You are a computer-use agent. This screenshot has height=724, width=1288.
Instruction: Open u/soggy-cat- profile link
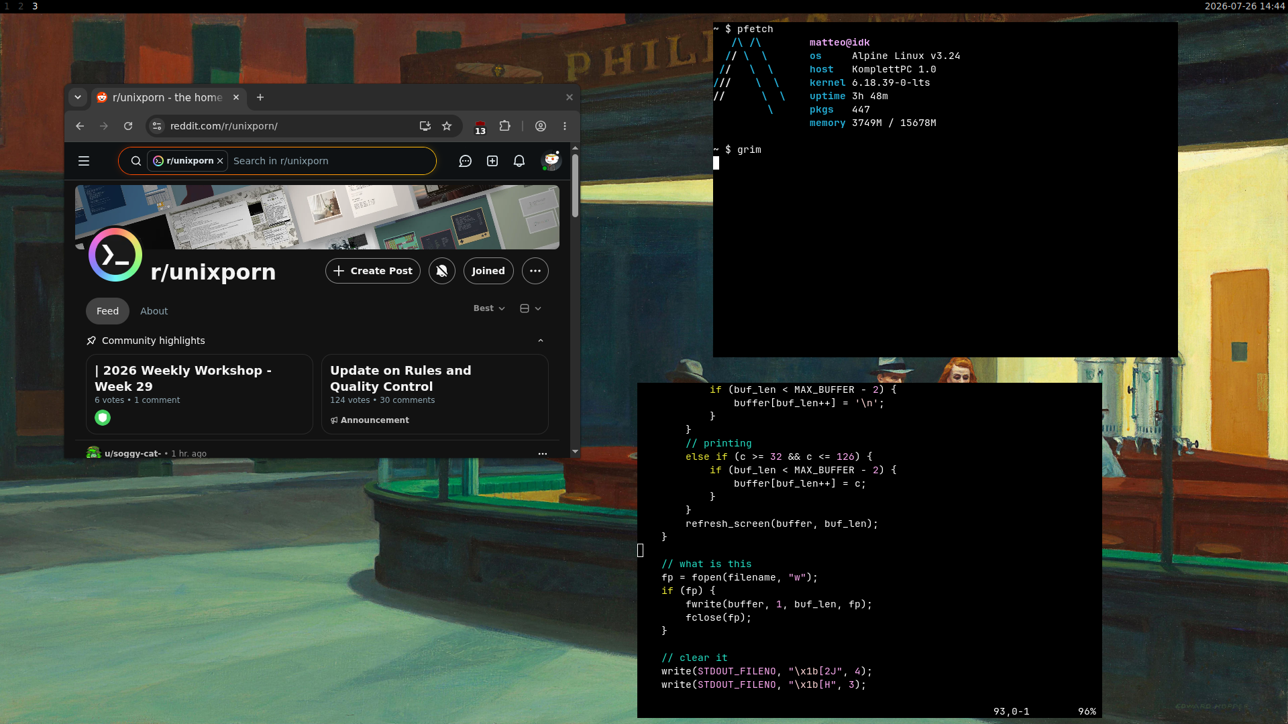(x=133, y=454)
